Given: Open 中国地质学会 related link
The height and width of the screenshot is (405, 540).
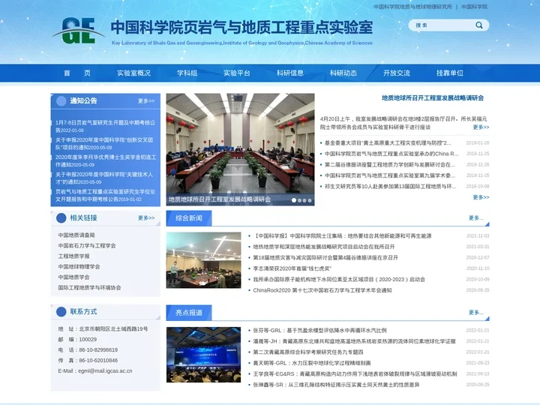Looking at the screenshot, I should pos(73,277).
